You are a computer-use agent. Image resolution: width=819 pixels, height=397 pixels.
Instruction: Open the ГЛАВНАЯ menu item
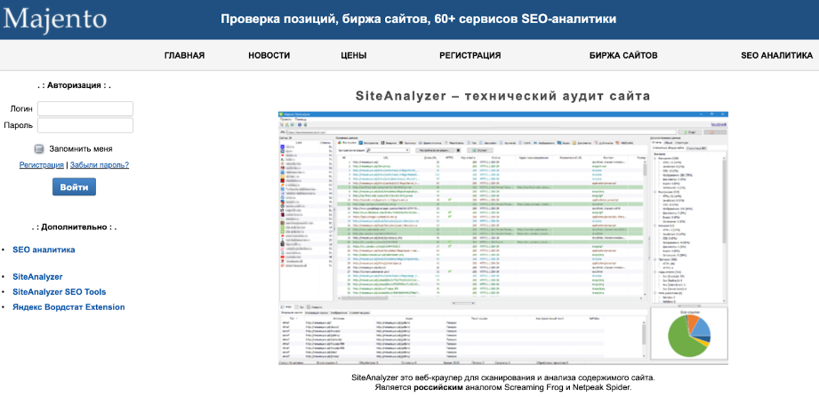184,55
